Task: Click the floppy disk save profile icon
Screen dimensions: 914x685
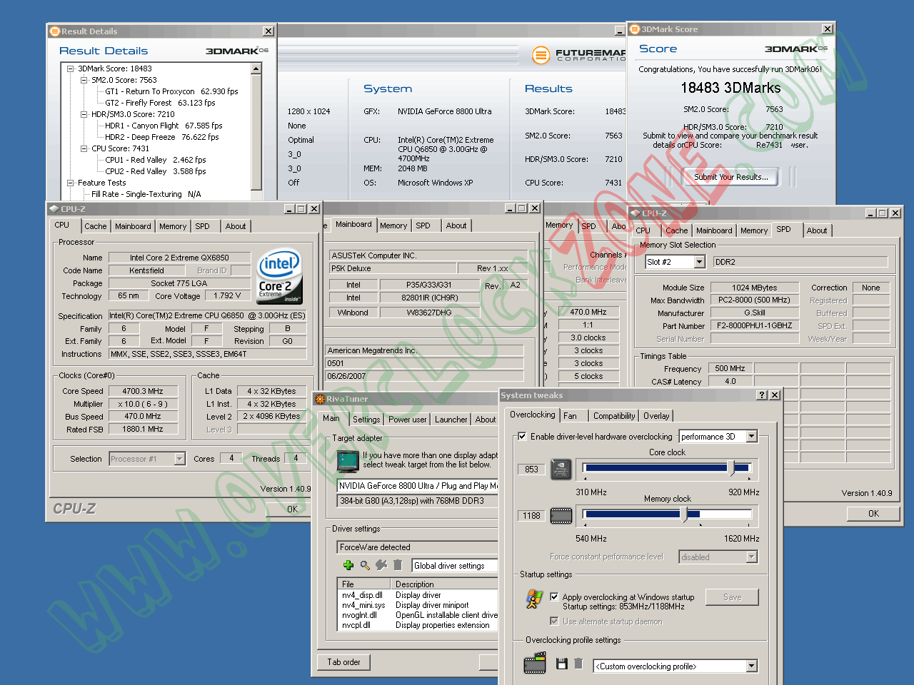Action: coord(561,664)
